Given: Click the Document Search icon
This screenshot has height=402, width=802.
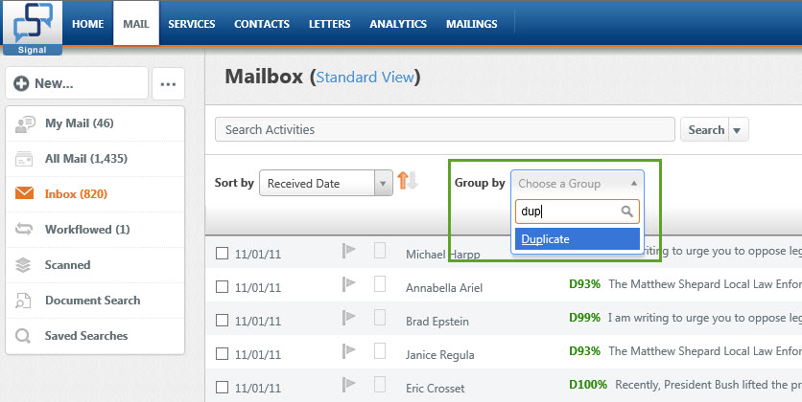Looking at the screenshot, I should pos(23,301).
